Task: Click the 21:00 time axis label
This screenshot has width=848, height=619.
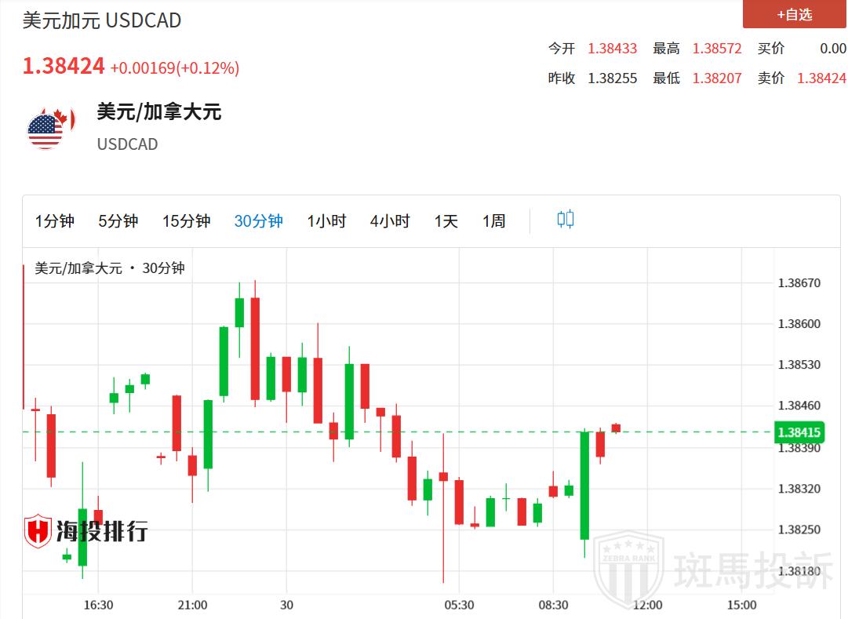Action: [192, 605]
